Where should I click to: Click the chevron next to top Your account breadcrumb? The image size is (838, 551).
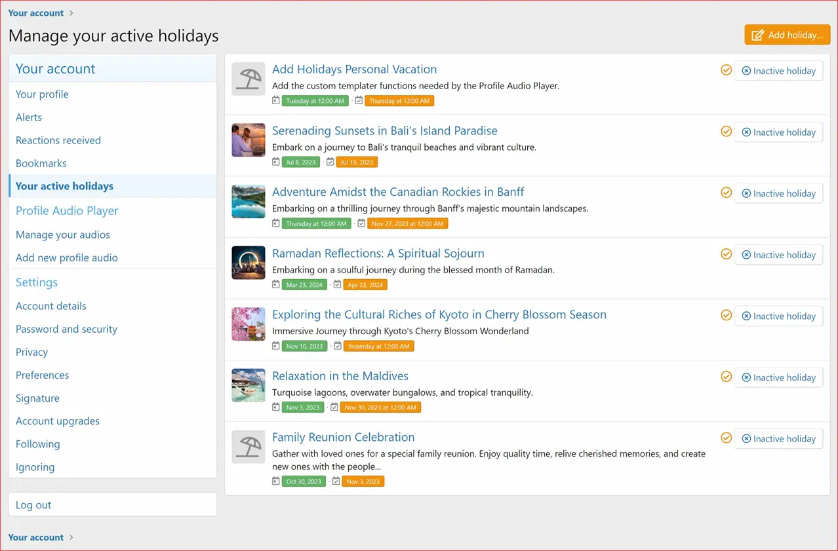pyautogui.click(x=71, y=13)
